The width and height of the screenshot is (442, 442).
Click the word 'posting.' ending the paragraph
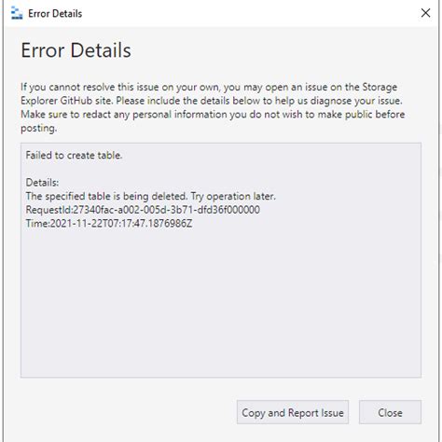coord(39,128)
